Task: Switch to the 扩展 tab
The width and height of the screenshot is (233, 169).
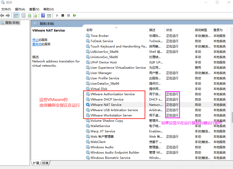Action: click(x=36, y=163)
